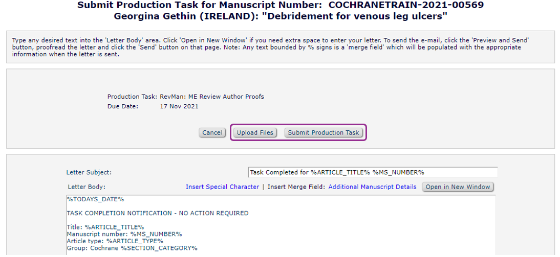
Task: Open Insert Special Character link
Action: click(x=222, y=187)
